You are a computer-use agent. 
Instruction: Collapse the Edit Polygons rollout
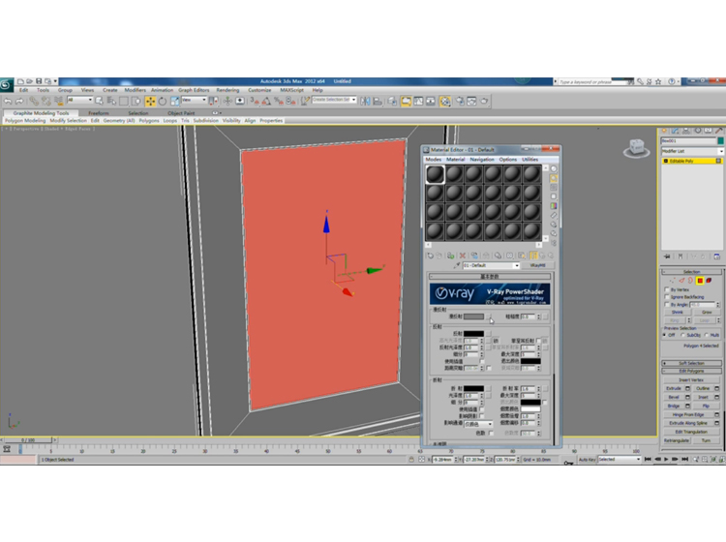[691, 371]
